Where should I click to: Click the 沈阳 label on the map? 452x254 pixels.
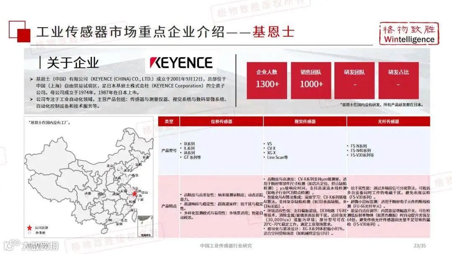[x=139, y=165]
